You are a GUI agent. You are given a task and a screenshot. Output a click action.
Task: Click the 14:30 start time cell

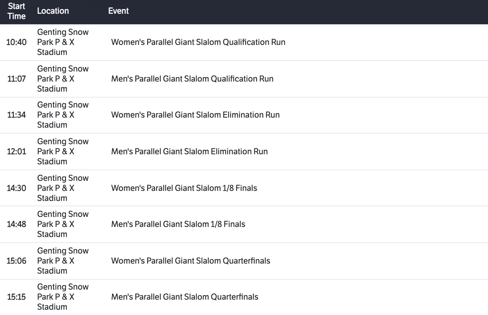pos(17,188)
